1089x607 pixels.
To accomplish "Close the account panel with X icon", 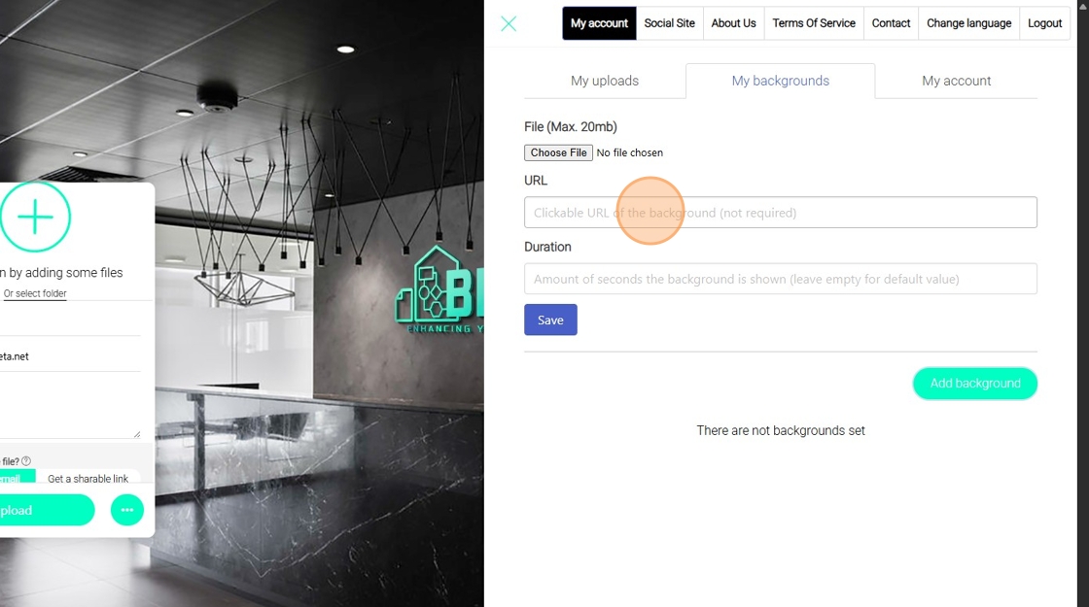I will [x=509, y=23].
